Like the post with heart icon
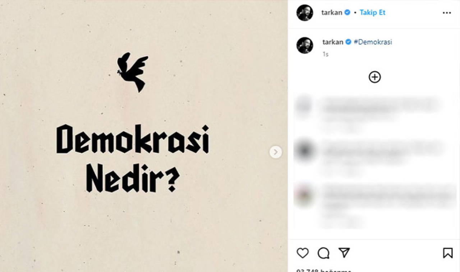Viewport: 460px width, 272px height. click(303, 253)
